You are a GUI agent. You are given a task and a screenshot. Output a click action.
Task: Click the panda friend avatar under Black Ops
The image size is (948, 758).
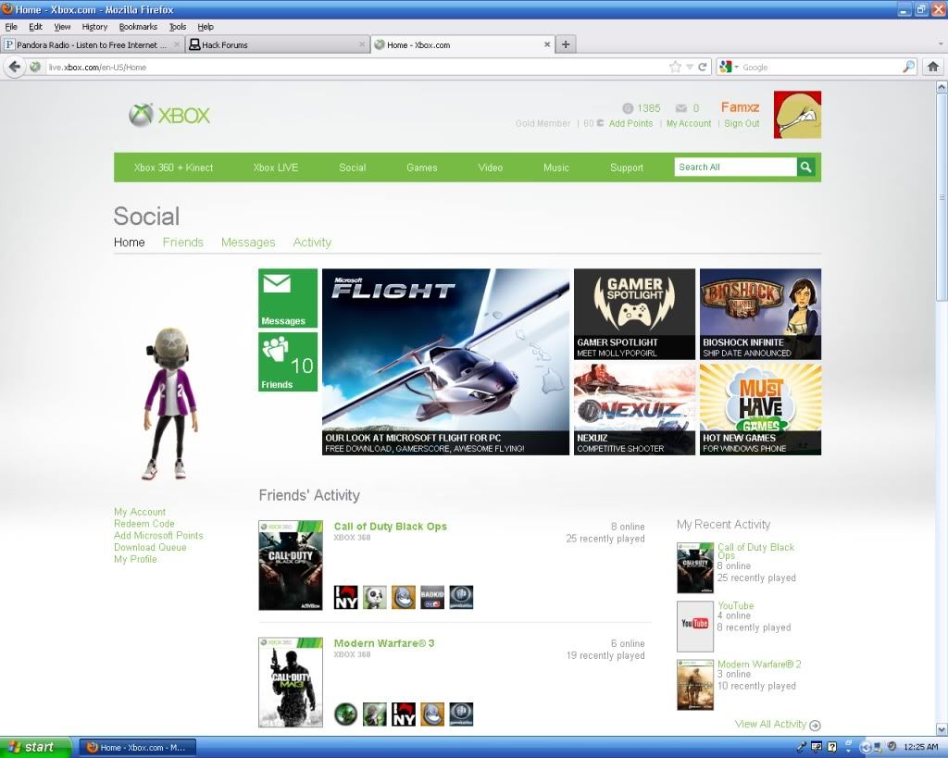pyautogui.click(x=375, y=597)
